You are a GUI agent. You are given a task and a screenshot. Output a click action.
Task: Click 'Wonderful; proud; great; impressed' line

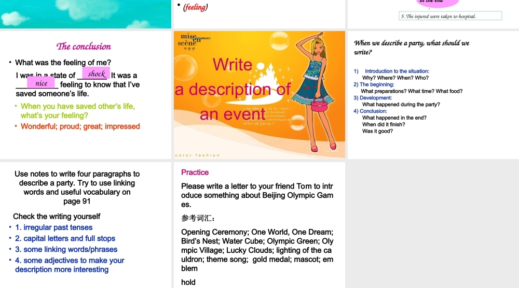(x=80, y=126)
